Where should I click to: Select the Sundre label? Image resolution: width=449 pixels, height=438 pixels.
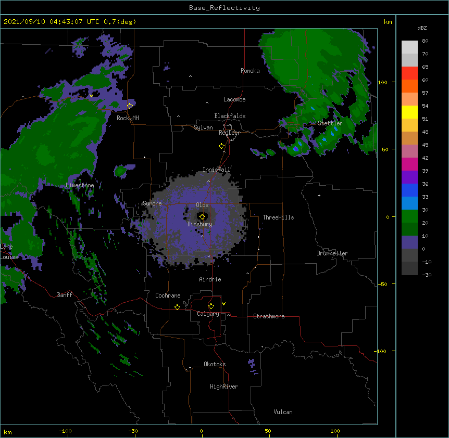pos(152,203)
